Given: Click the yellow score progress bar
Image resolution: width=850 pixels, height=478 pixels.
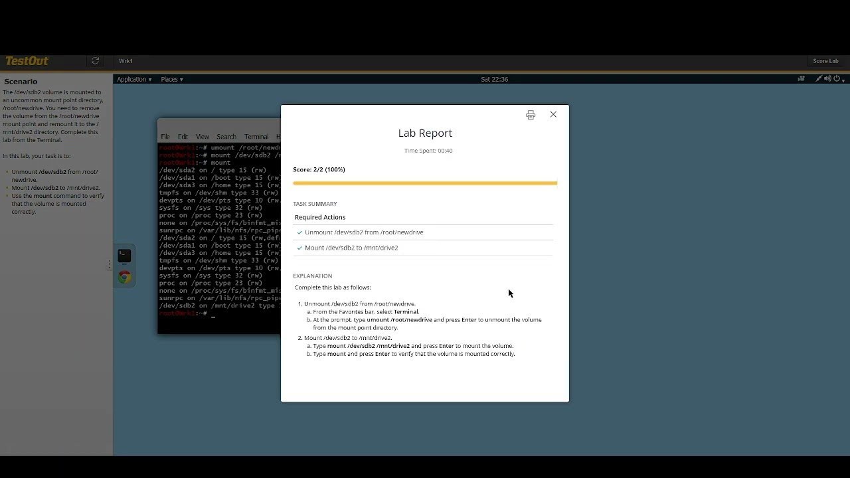Looking at the screenshot, I should [x=425, y=183].
